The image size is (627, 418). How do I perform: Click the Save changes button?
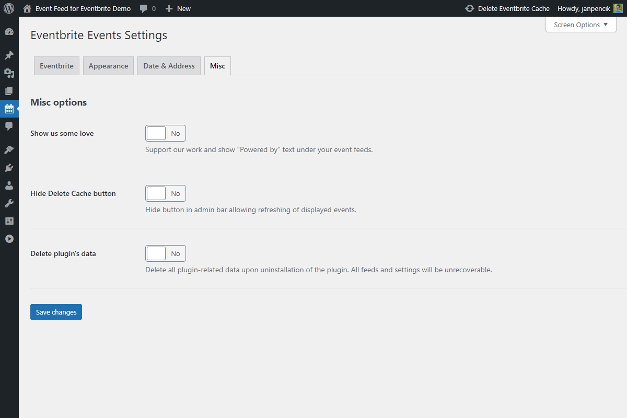coord(56,312)
